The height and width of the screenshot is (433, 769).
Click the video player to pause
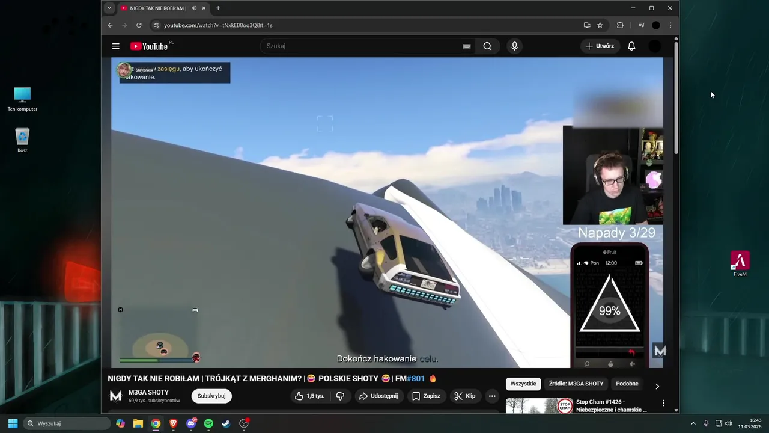coord(387,212)
